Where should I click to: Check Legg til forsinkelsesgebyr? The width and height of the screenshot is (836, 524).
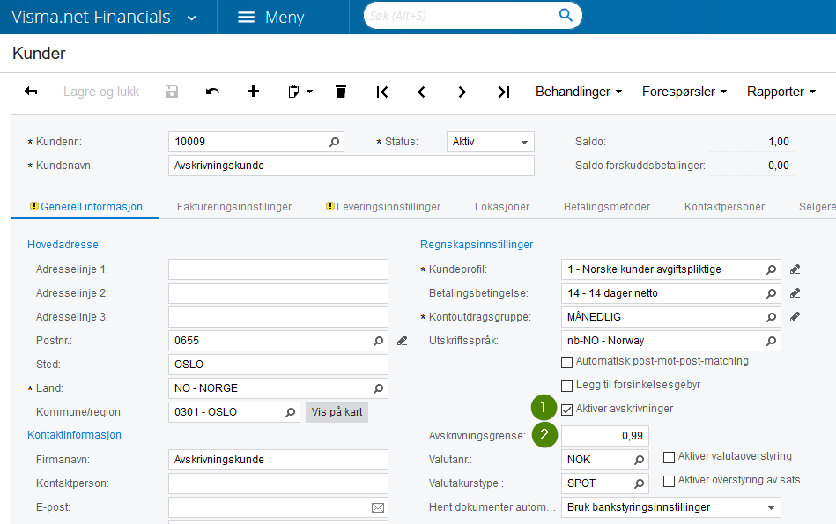point(566,386)
